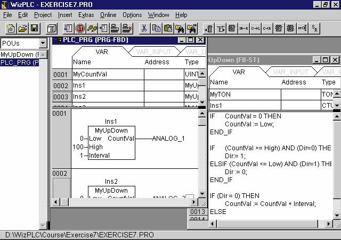Click scroll up arrow of FBD network pane
Image resolution: width=341 pixels, height=240 pixels.
click(202, 113)
